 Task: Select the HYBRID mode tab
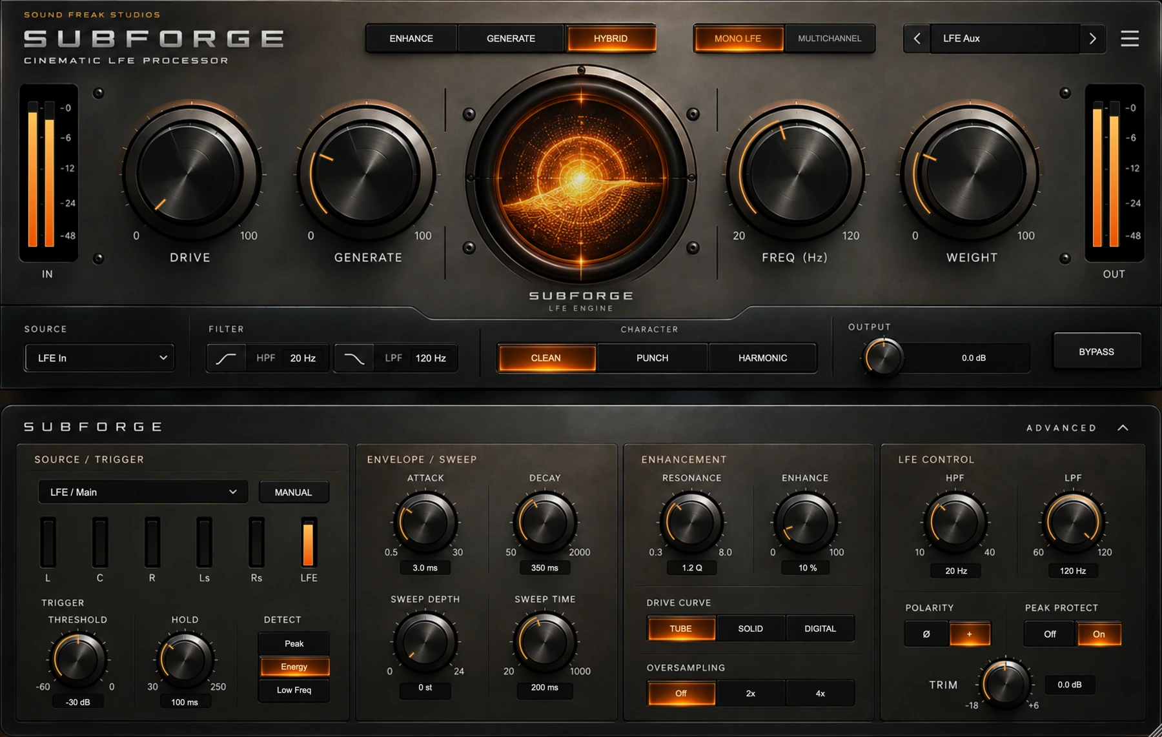(x=611, y=39)
